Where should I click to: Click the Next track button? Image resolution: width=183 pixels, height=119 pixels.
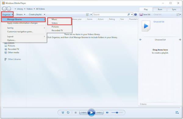tap(99, 113)
